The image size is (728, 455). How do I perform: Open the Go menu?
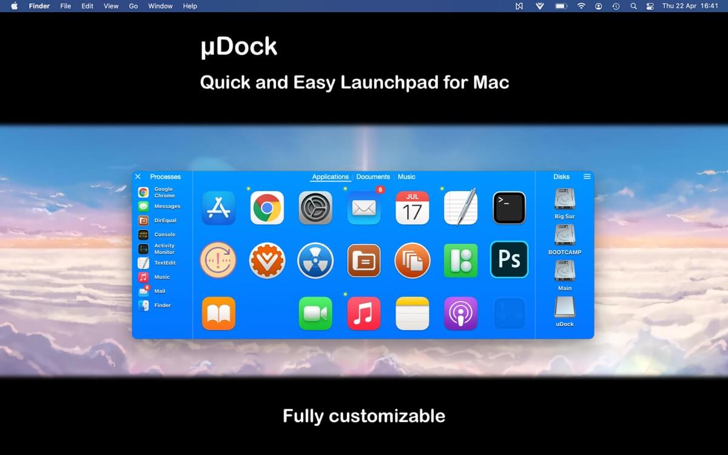tap(133, 6)
